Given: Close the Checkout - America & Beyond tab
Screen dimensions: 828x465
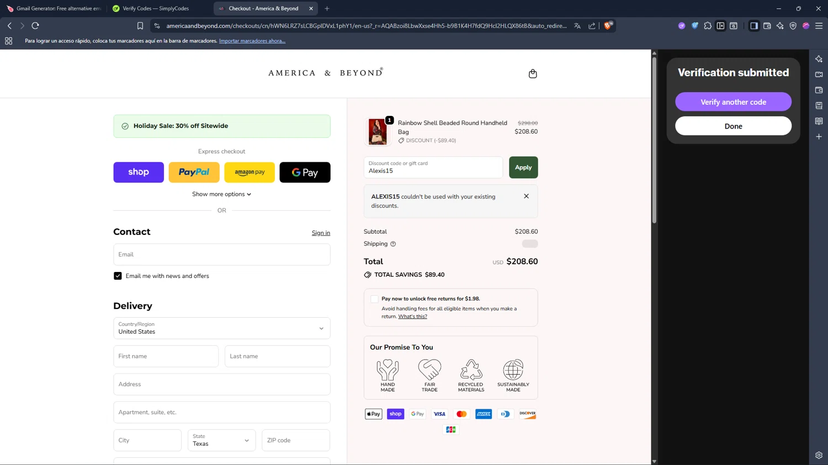Looking at the screenshot, I should pyautogui.click(x=311, y=8).
